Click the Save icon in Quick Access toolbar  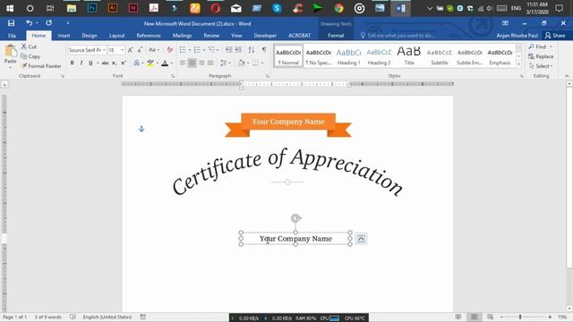click(11, 23)
